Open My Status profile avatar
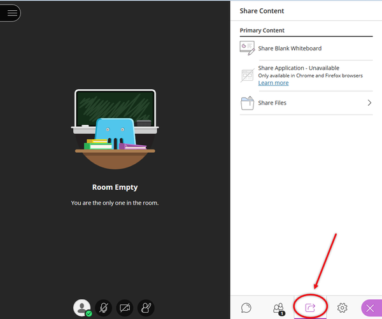Image resolution: width=382 pixels, height=319 pixels. [82, 308]
